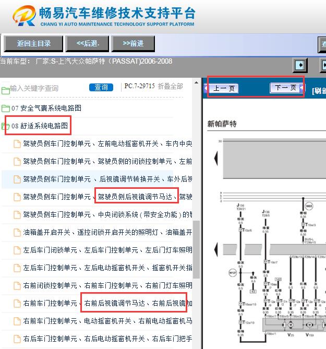Click open folder icon of 08 舒适系统电路图
This screenshot has height=349, width=326.
(x=6, y=126)
